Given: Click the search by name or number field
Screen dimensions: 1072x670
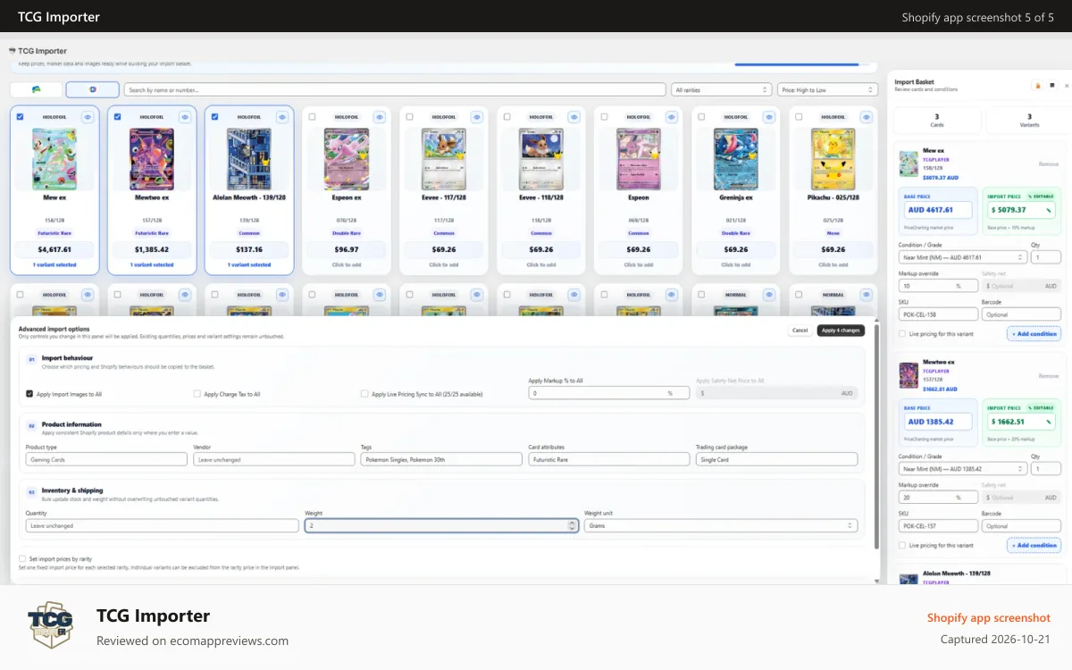Looking at the screenshot, I should (395, 89).
